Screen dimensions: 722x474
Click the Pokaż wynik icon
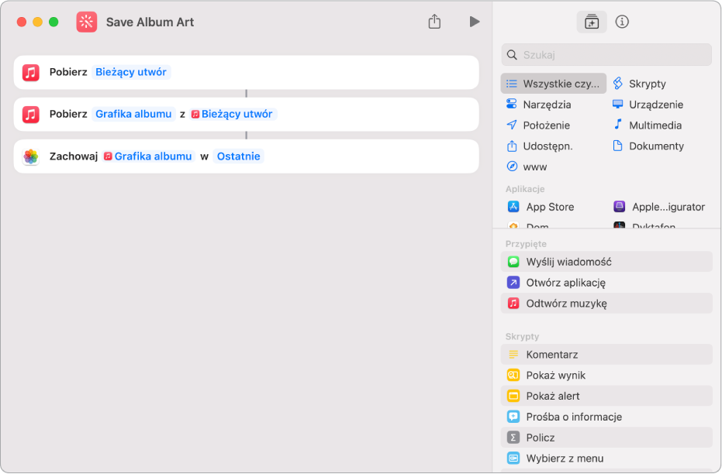pos(513,375)
